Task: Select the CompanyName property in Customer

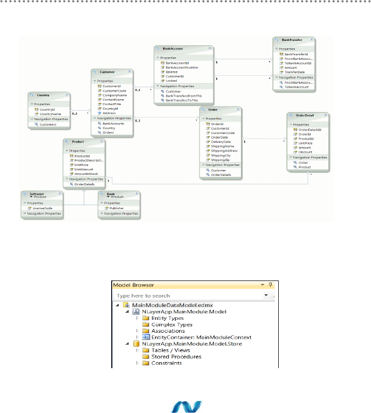Action: pyautogui.click(x=115, y=95)
